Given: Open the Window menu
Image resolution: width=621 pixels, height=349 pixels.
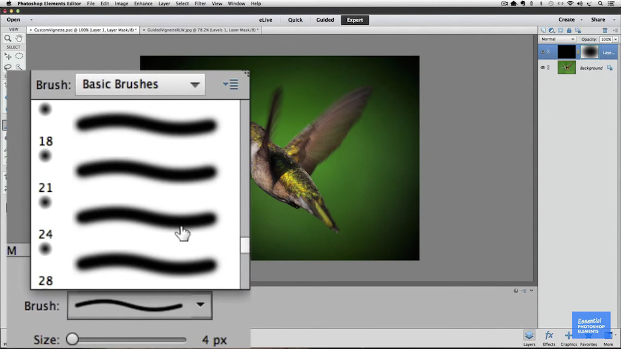Looking at the screenshot, I should click(x=237, y=4).
